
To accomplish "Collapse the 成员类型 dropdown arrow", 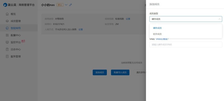I will [220, 19].
